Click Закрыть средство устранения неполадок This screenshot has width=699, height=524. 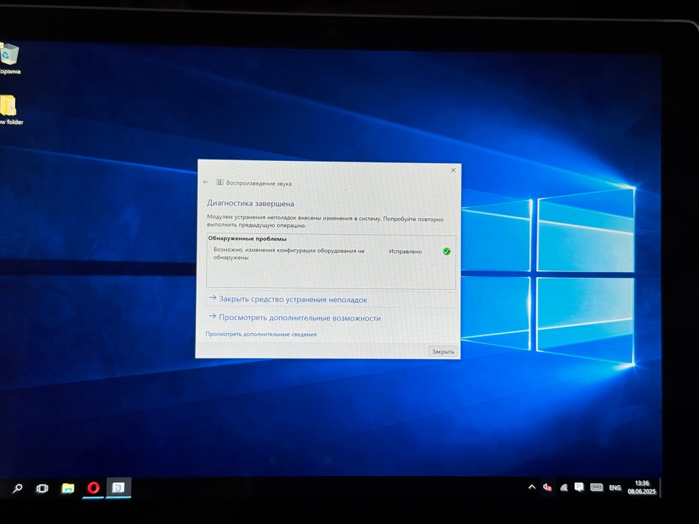[x=293, y=300]
